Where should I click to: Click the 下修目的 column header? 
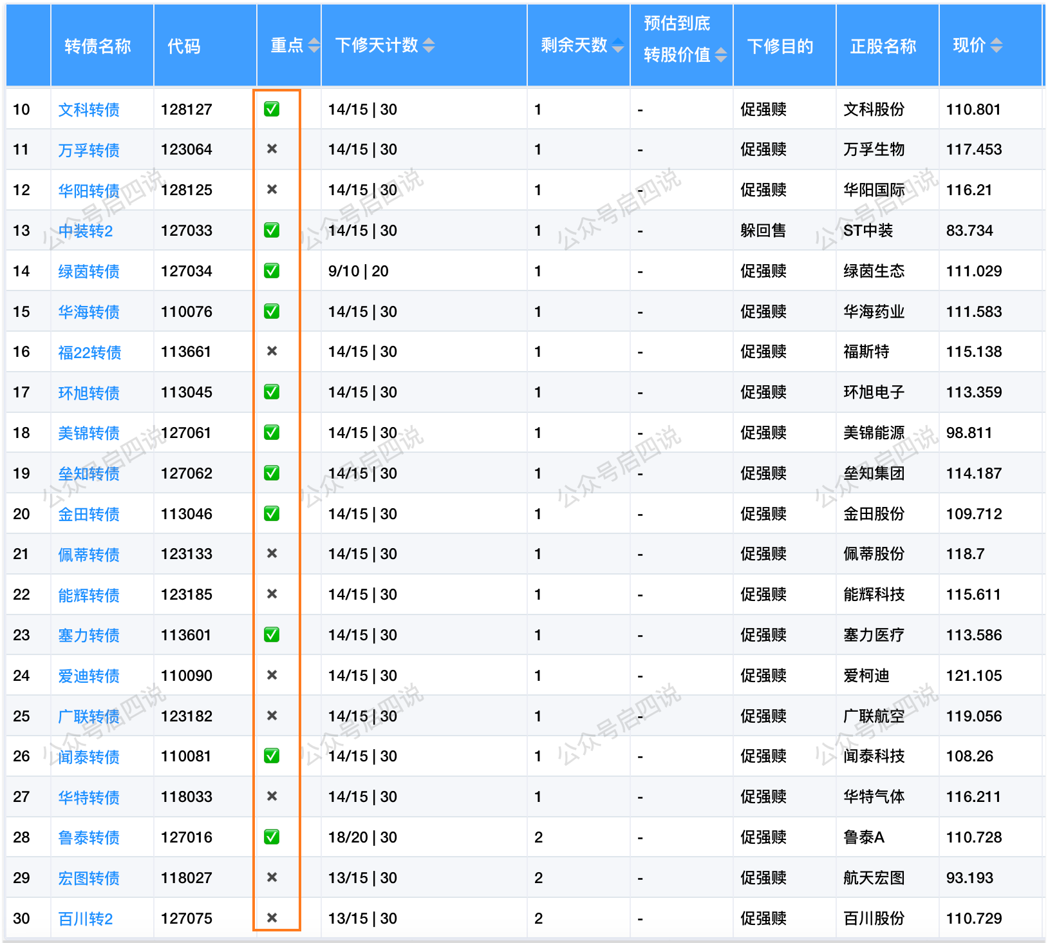[x=780, y=46]
